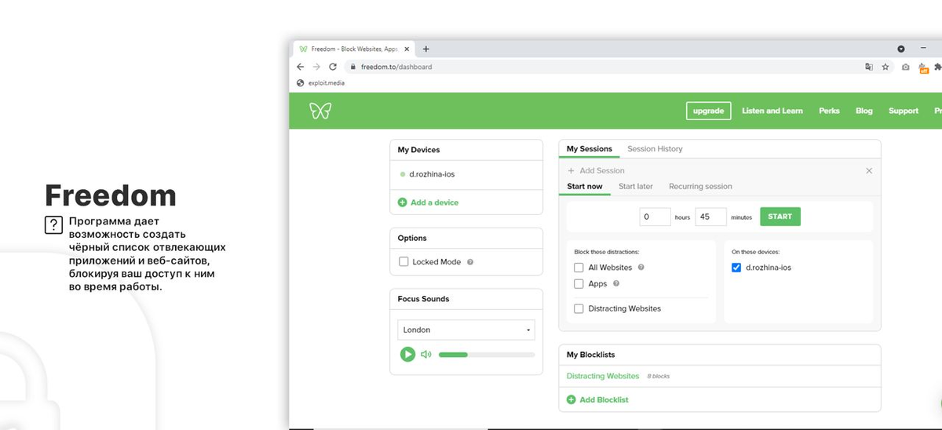Check the Apps box
The height and width of the screenshot is (430, 942).
coord(579,284)
